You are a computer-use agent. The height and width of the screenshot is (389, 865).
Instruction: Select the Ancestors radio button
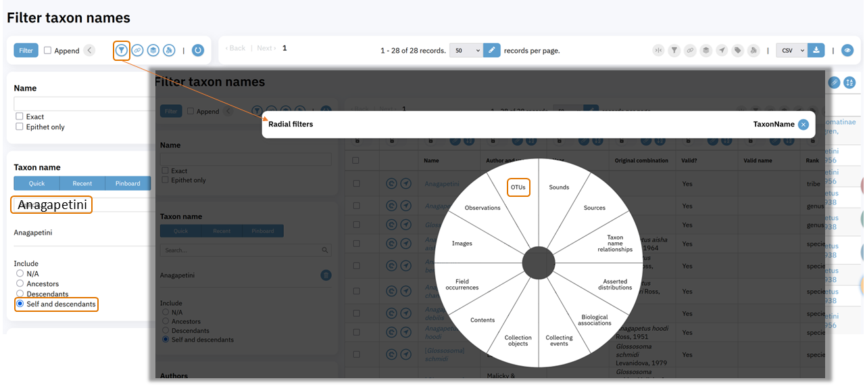[x=20, y=283]
